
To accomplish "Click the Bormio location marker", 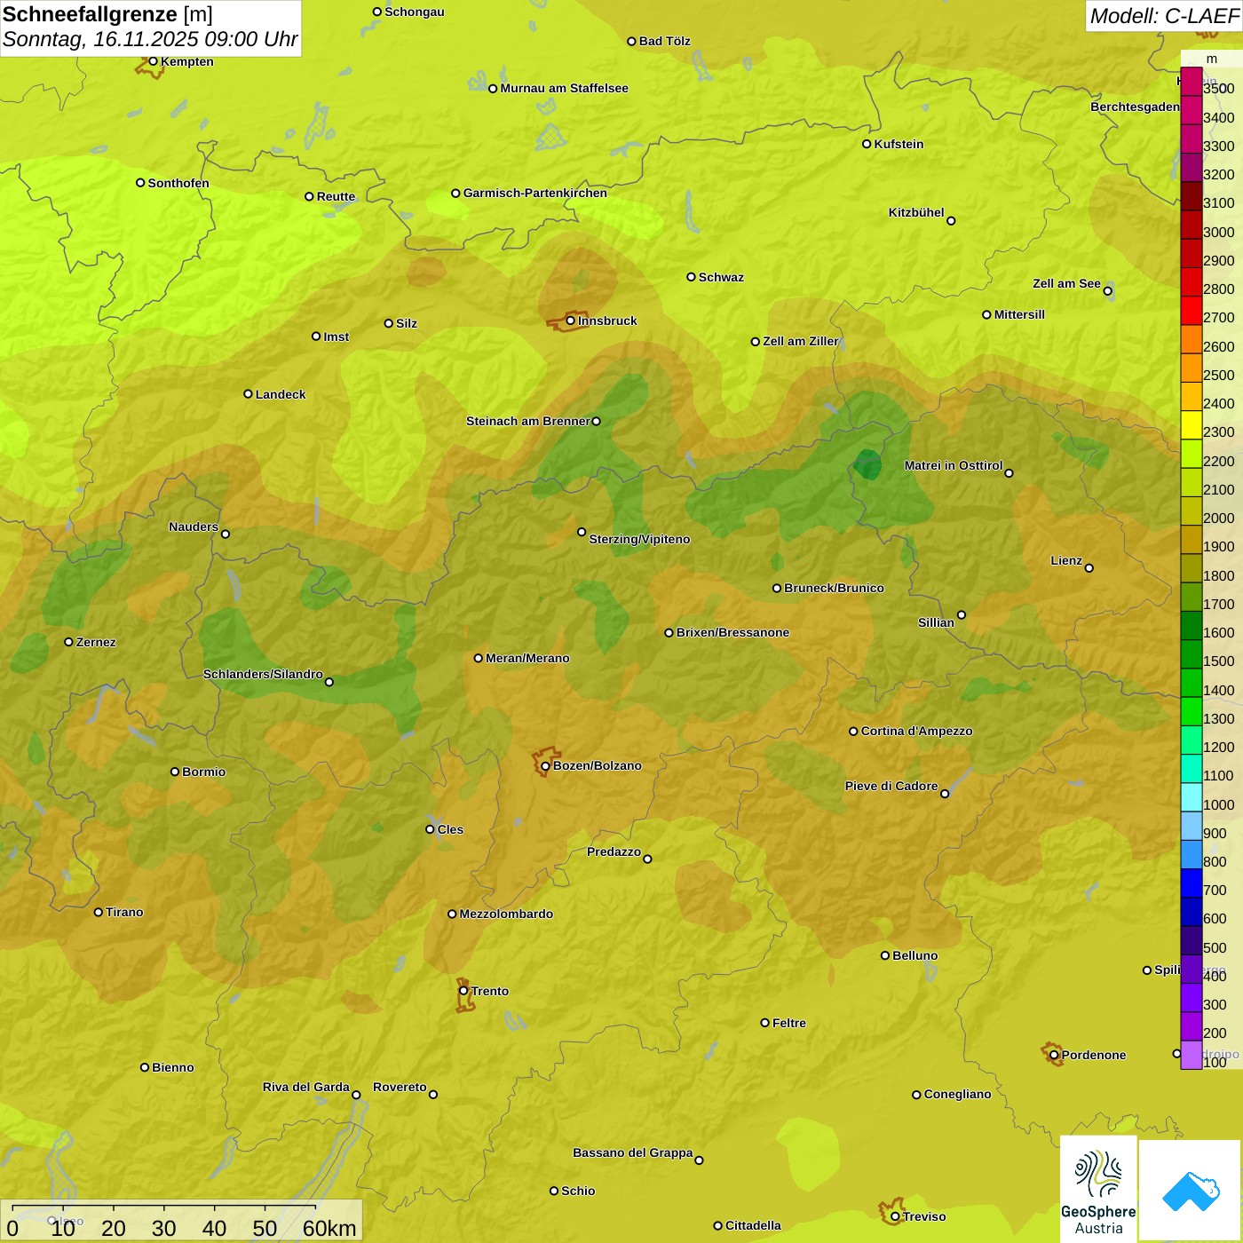I will tap(175, 772).
